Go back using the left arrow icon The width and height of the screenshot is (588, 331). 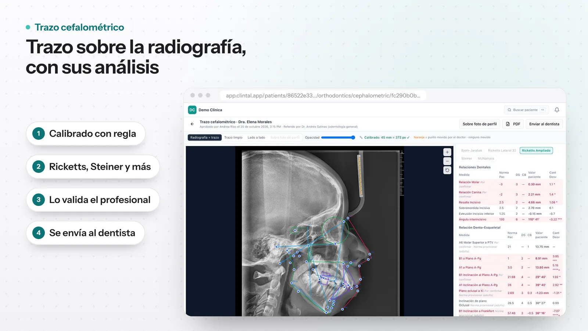[x=192, y=124]
